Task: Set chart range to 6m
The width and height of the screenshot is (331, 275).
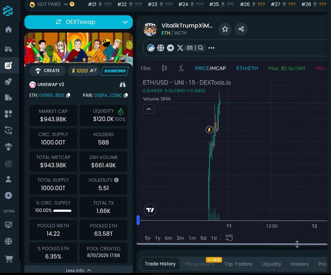Action: [169, 238]
